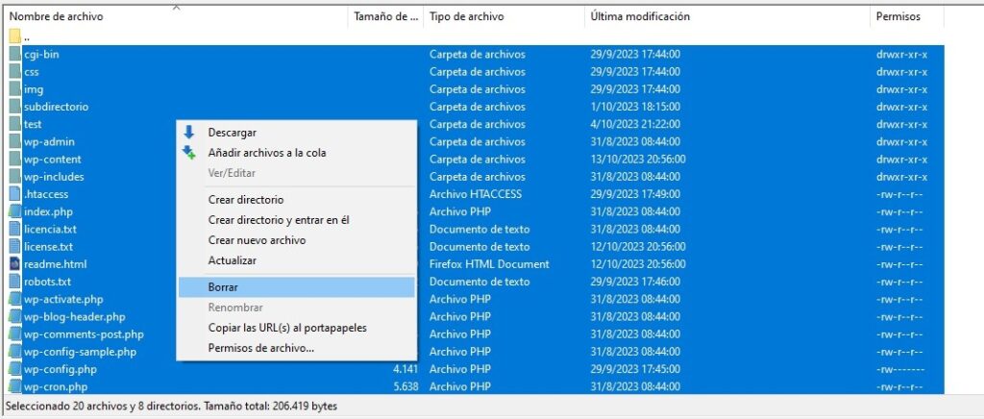This screenshot has height=419, width=984.
Task: Click the wp-blog-header.php file icon
Action: point(15,317)
